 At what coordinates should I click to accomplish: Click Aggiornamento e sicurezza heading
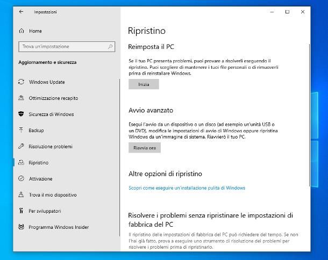[x=47, y=62]
